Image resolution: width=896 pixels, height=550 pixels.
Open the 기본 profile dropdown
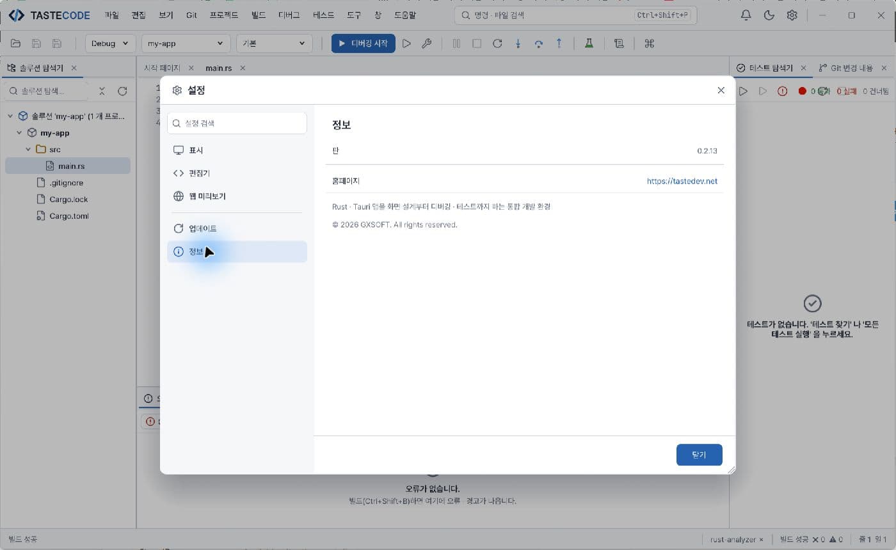click(x=274, y=43)
